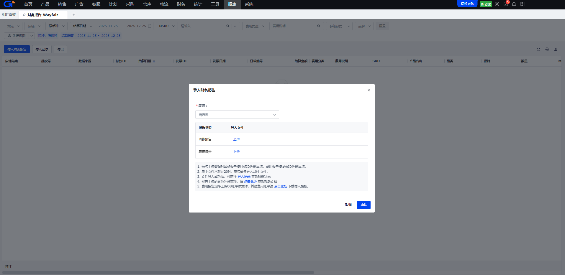The height and width of the screenshot is (275, 565).
Task: Open the 店铺 dropdown in the import dialog
Action: pos(237,115)
